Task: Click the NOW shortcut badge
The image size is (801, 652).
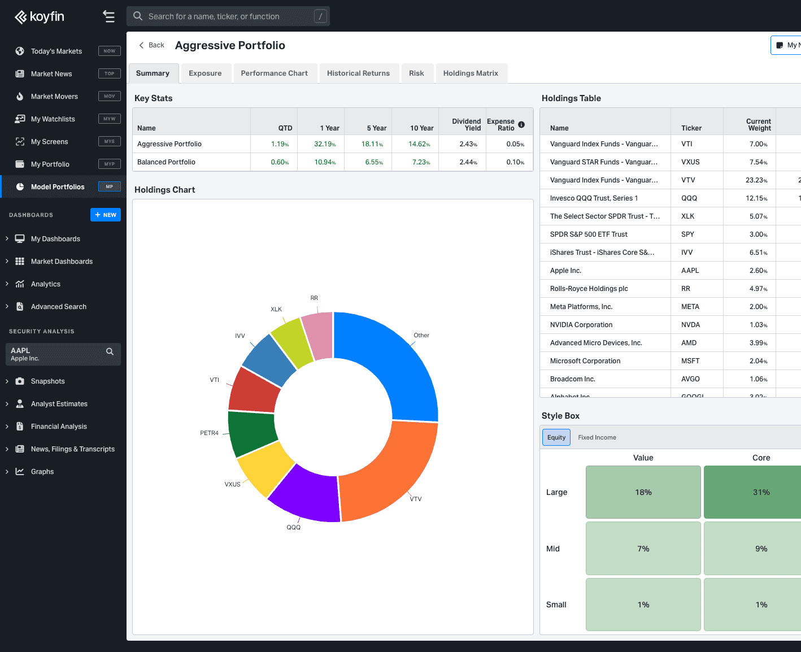Action: pos(110,51)
